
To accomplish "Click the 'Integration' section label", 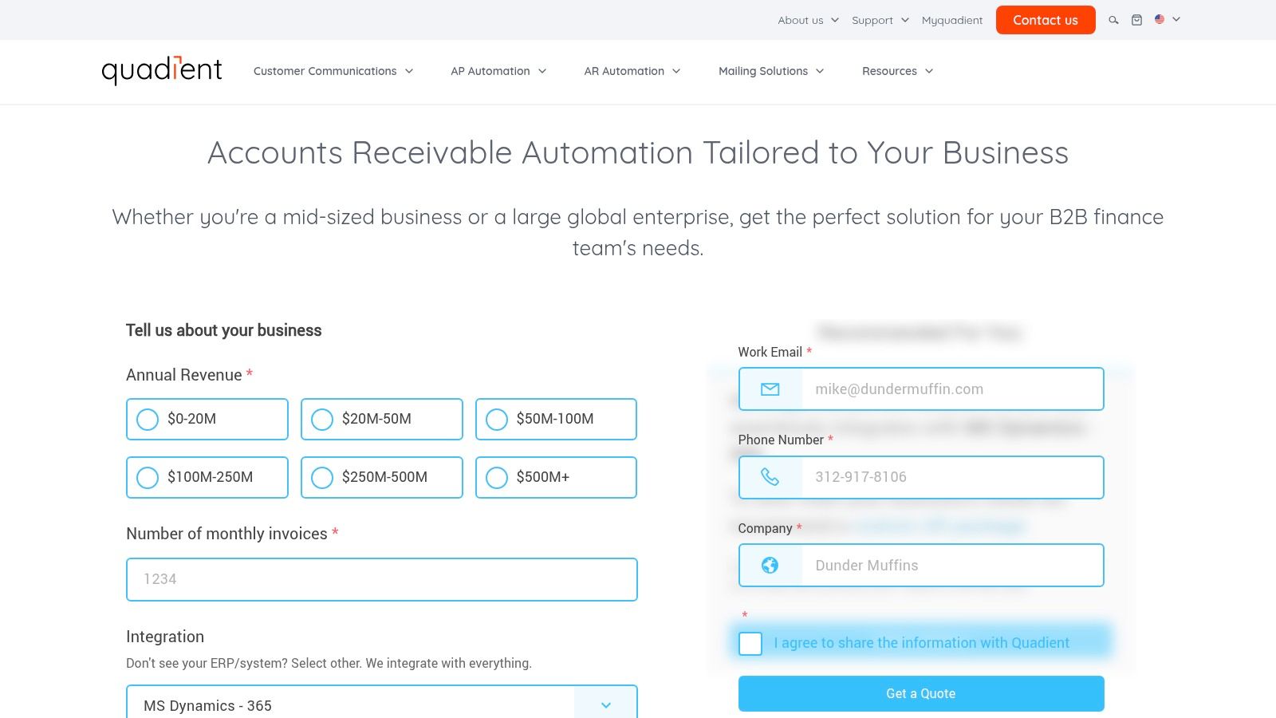I will [165, 637].
